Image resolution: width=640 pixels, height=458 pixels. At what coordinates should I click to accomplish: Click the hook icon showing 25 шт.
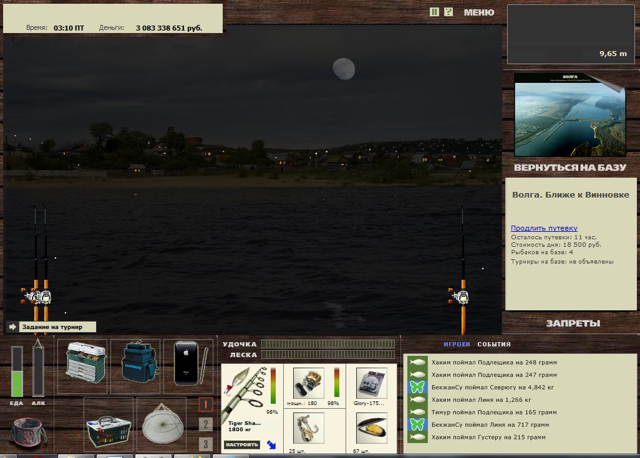point(309,428)
